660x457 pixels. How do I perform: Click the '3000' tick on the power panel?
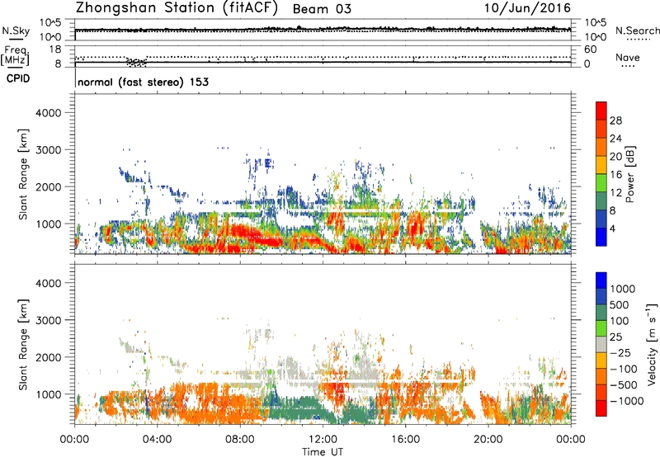(49, 150)
